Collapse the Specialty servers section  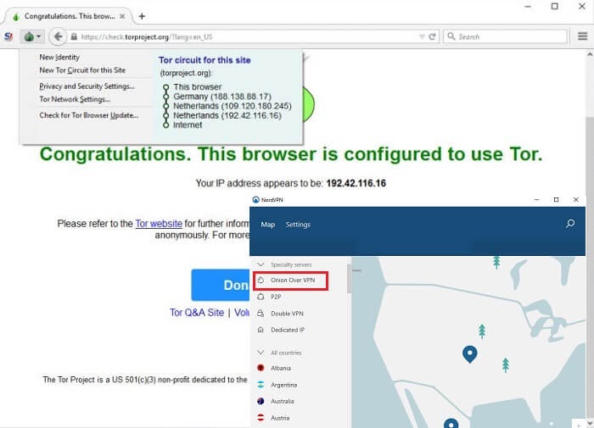coord(261,264)
